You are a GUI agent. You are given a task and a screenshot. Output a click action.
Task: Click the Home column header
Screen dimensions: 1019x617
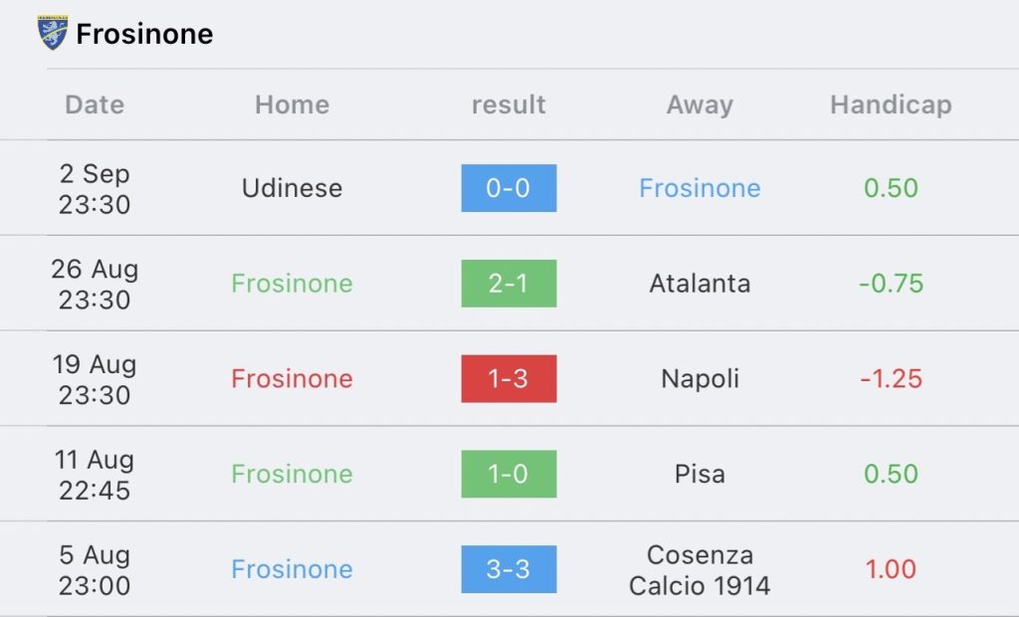[292, 104]
